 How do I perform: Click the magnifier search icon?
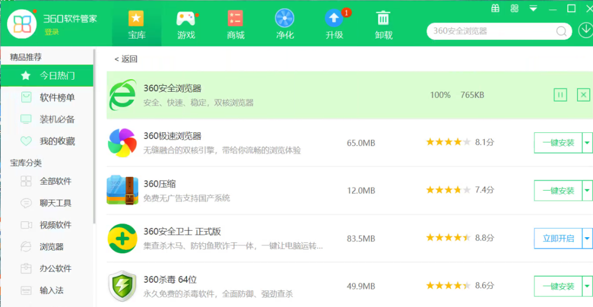click(561, 31)
